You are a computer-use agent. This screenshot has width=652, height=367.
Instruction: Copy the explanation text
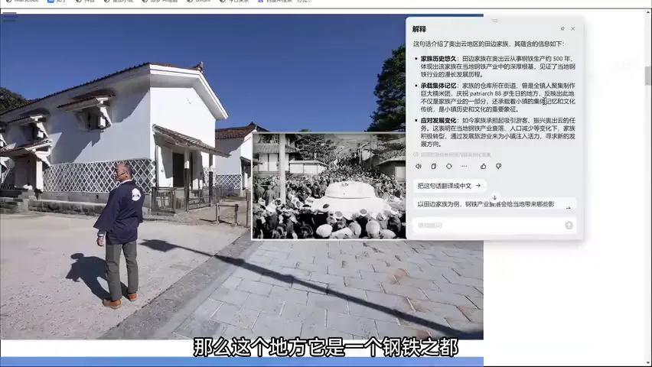click(x=433, y=166)
